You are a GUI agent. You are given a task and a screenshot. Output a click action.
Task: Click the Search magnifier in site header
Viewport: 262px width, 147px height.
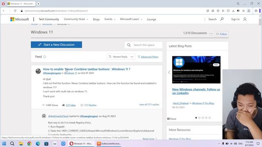(222, 19)
